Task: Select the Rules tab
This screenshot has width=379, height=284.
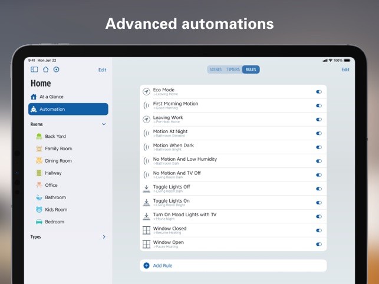Action: 251,70
